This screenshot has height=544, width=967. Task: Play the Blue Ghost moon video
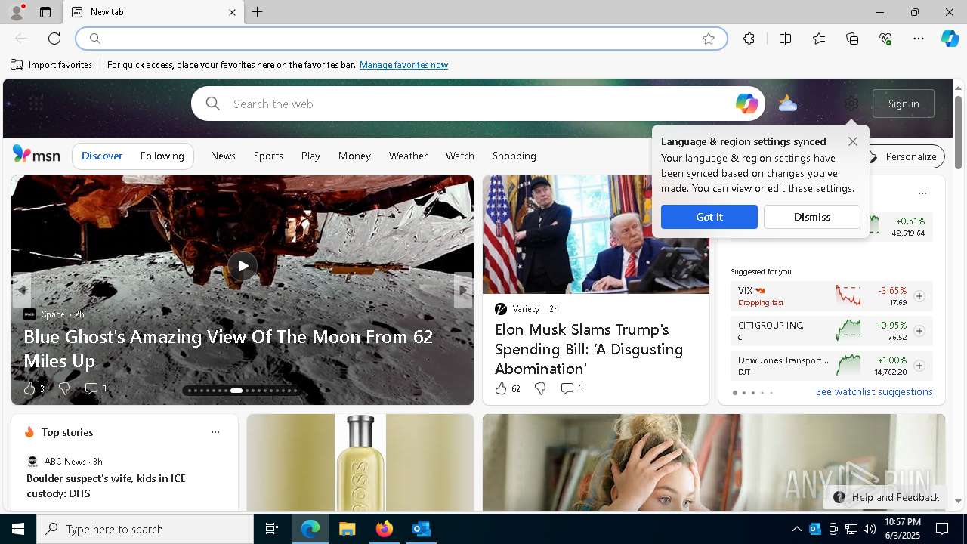pos(243,265)
